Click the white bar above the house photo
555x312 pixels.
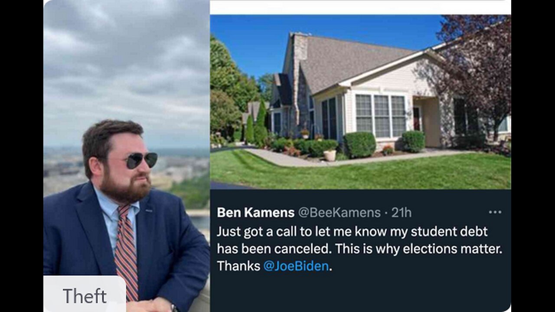[360, 7]
